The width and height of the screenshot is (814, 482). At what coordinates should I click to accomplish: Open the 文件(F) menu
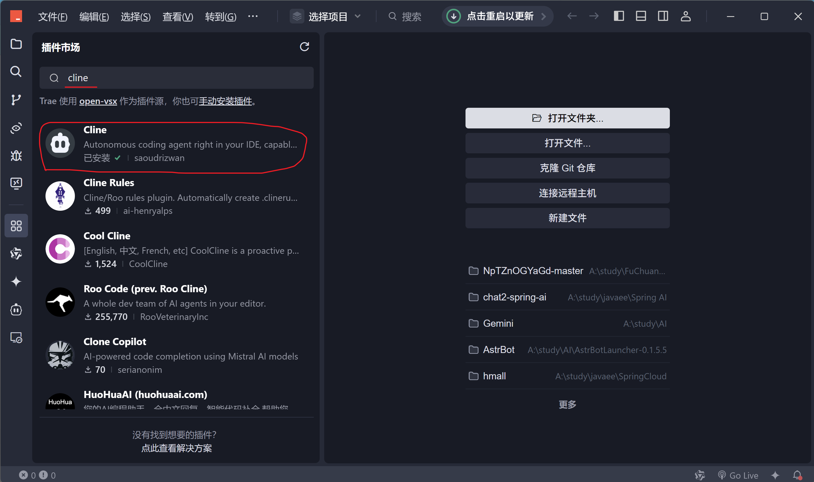tap(53, 16)
